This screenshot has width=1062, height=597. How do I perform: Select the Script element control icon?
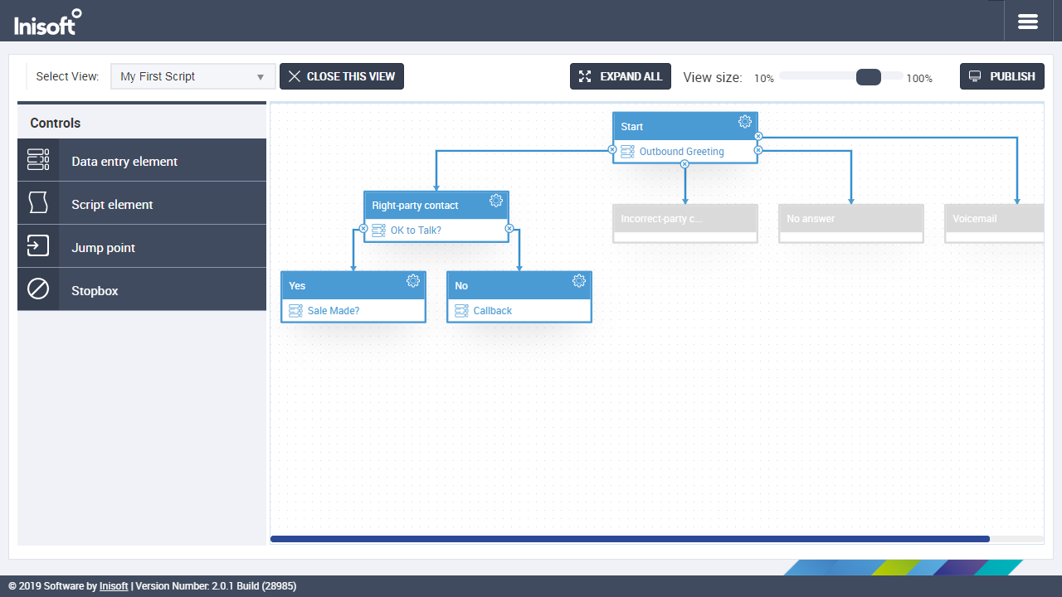coord(38,203)
